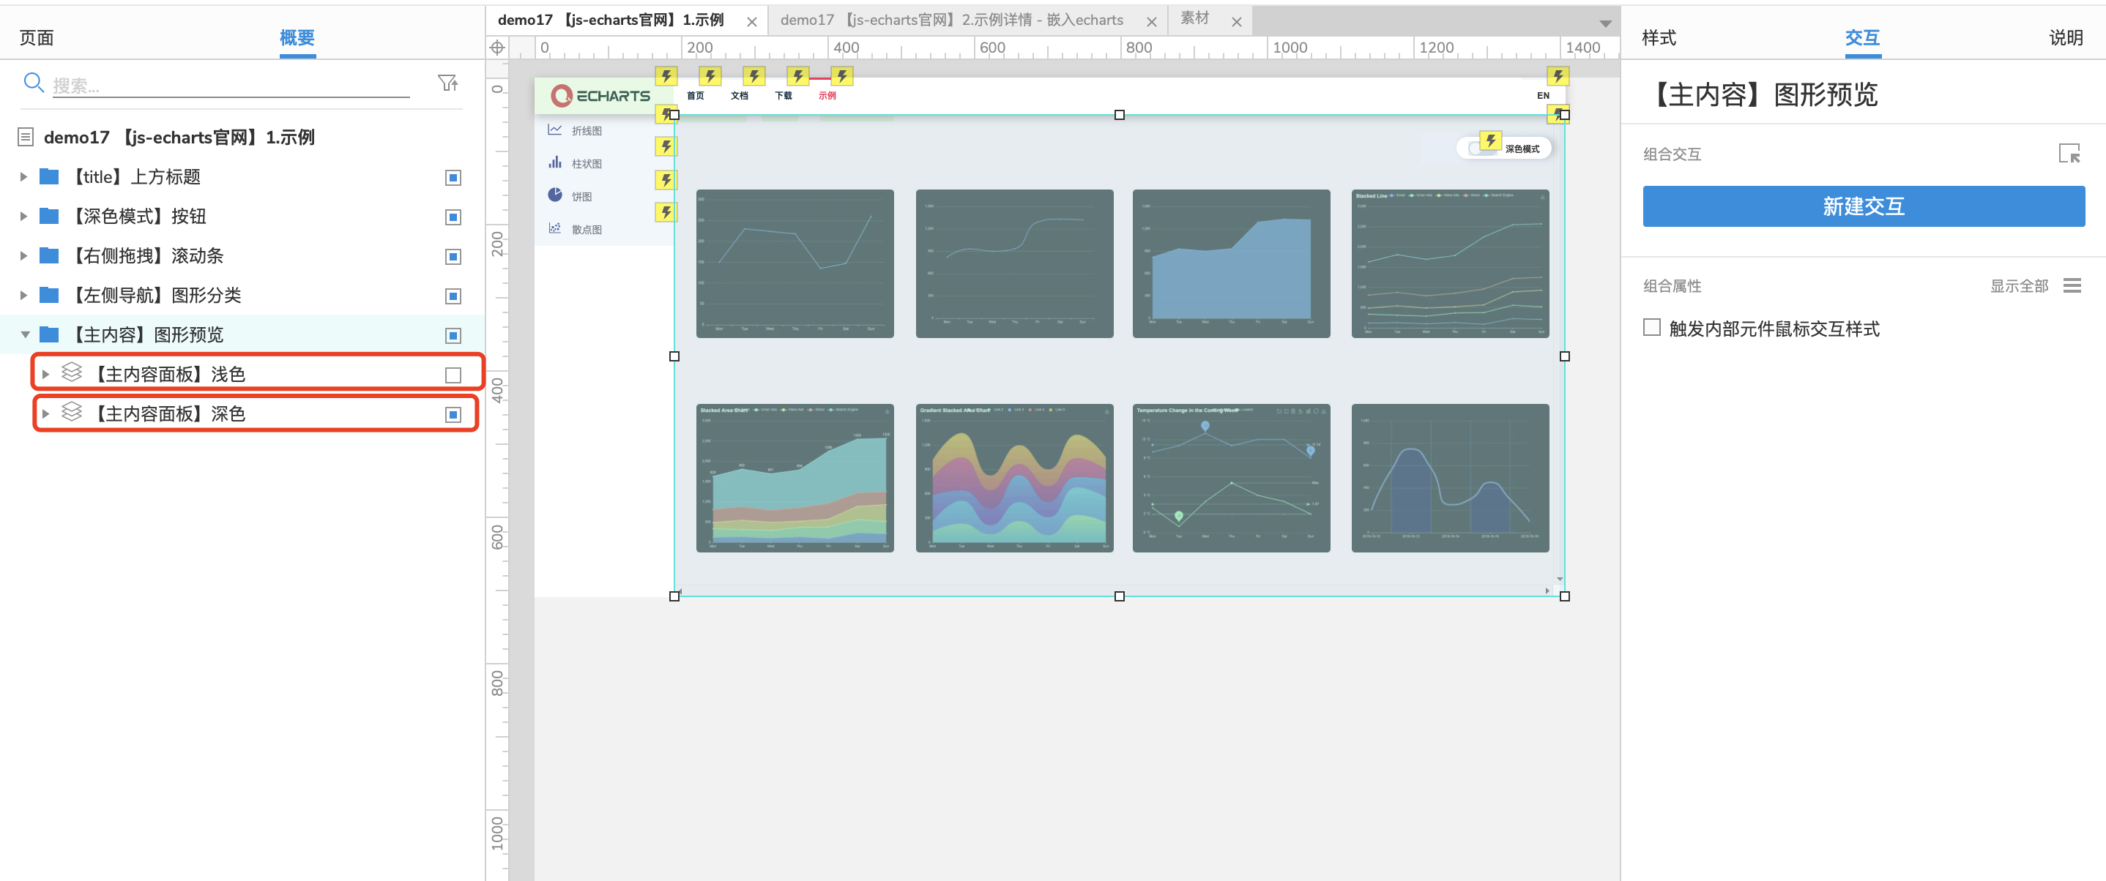Click the 折线图 line chart icon

555,130
